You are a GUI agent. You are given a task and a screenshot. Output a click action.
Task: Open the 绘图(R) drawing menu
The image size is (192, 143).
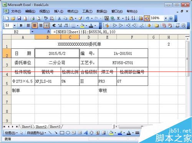click(x=11, y=133)
